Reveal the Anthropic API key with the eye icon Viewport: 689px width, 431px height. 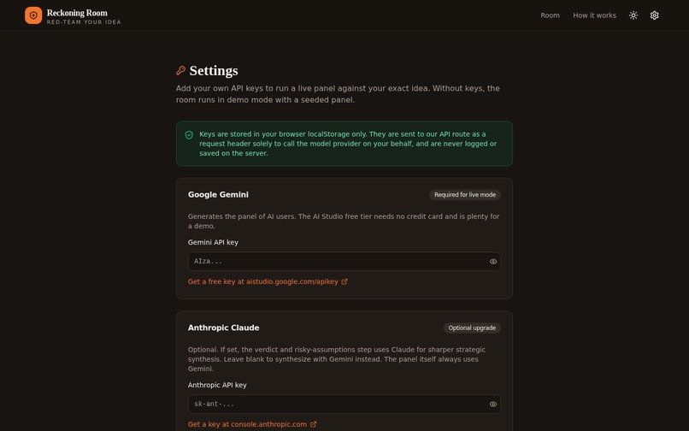click(493, 404)
